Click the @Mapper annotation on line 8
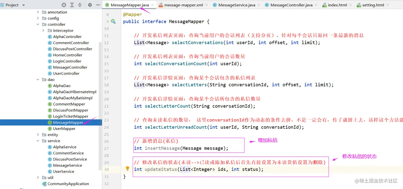The width and height of the screenshot is (403, 189). click(x=132, y=14)
